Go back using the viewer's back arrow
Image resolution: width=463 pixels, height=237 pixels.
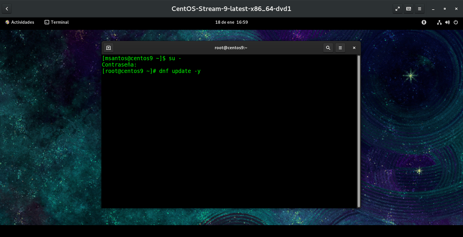pyautogui.click(x=7, y=9)
